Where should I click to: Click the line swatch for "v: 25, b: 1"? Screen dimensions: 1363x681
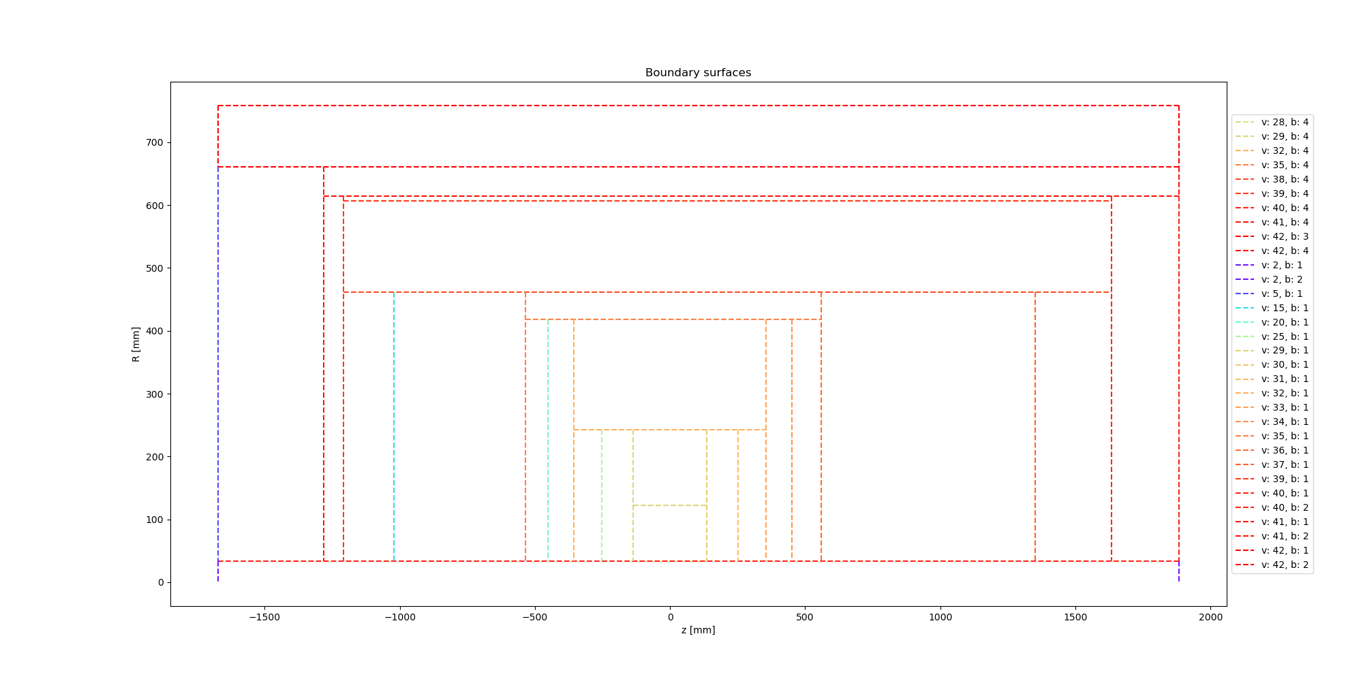[x=1244, y=337]
